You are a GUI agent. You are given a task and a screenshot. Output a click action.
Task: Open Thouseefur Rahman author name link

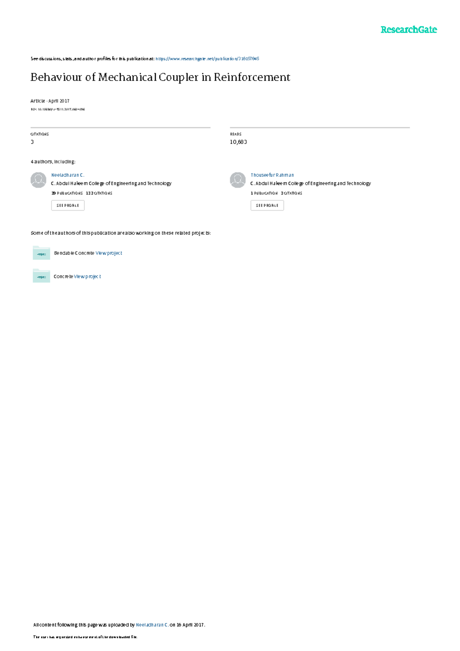(272, 175)
